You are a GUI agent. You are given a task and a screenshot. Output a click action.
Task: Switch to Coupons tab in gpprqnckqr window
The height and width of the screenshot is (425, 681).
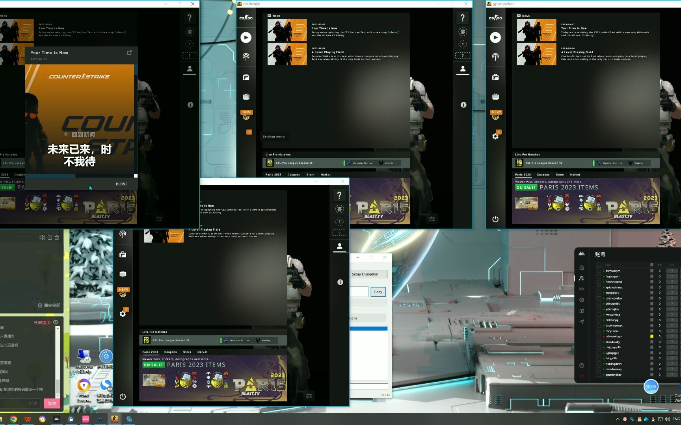543,174
